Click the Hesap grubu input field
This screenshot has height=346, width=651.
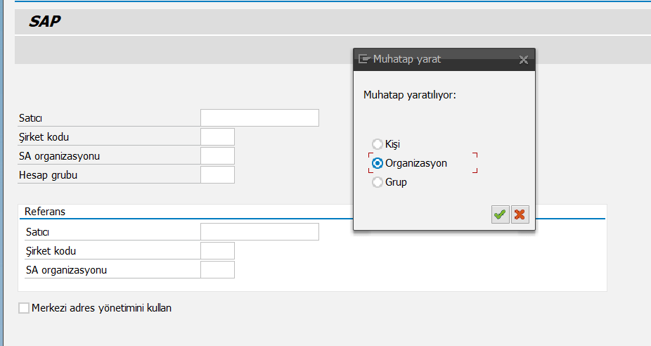(217, 174)
